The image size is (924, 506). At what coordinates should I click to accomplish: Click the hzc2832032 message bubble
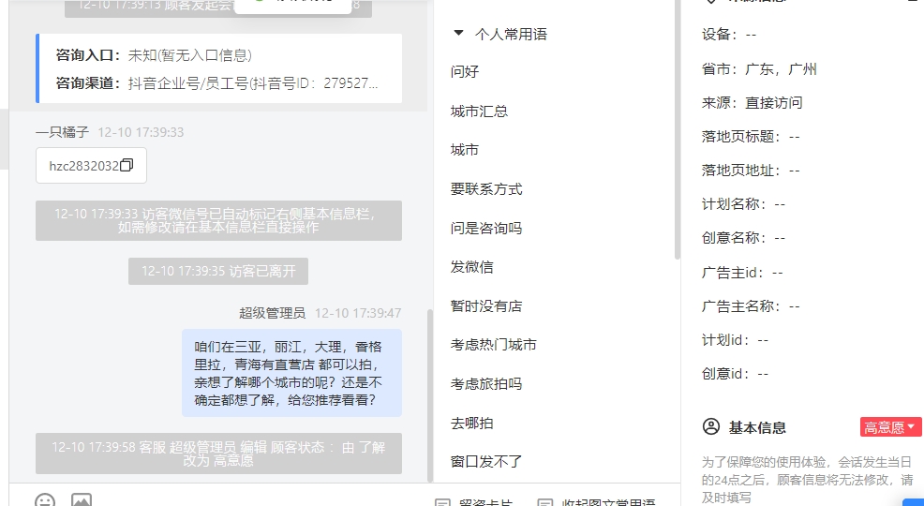tap(91, 166)
